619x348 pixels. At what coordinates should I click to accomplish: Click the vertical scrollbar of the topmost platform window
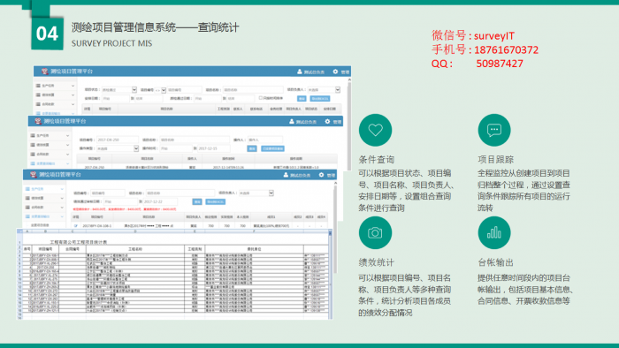[x=349, y=125]
